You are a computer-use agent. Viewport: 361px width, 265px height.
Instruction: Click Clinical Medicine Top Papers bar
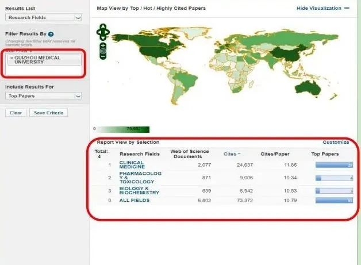click(334, 165)
